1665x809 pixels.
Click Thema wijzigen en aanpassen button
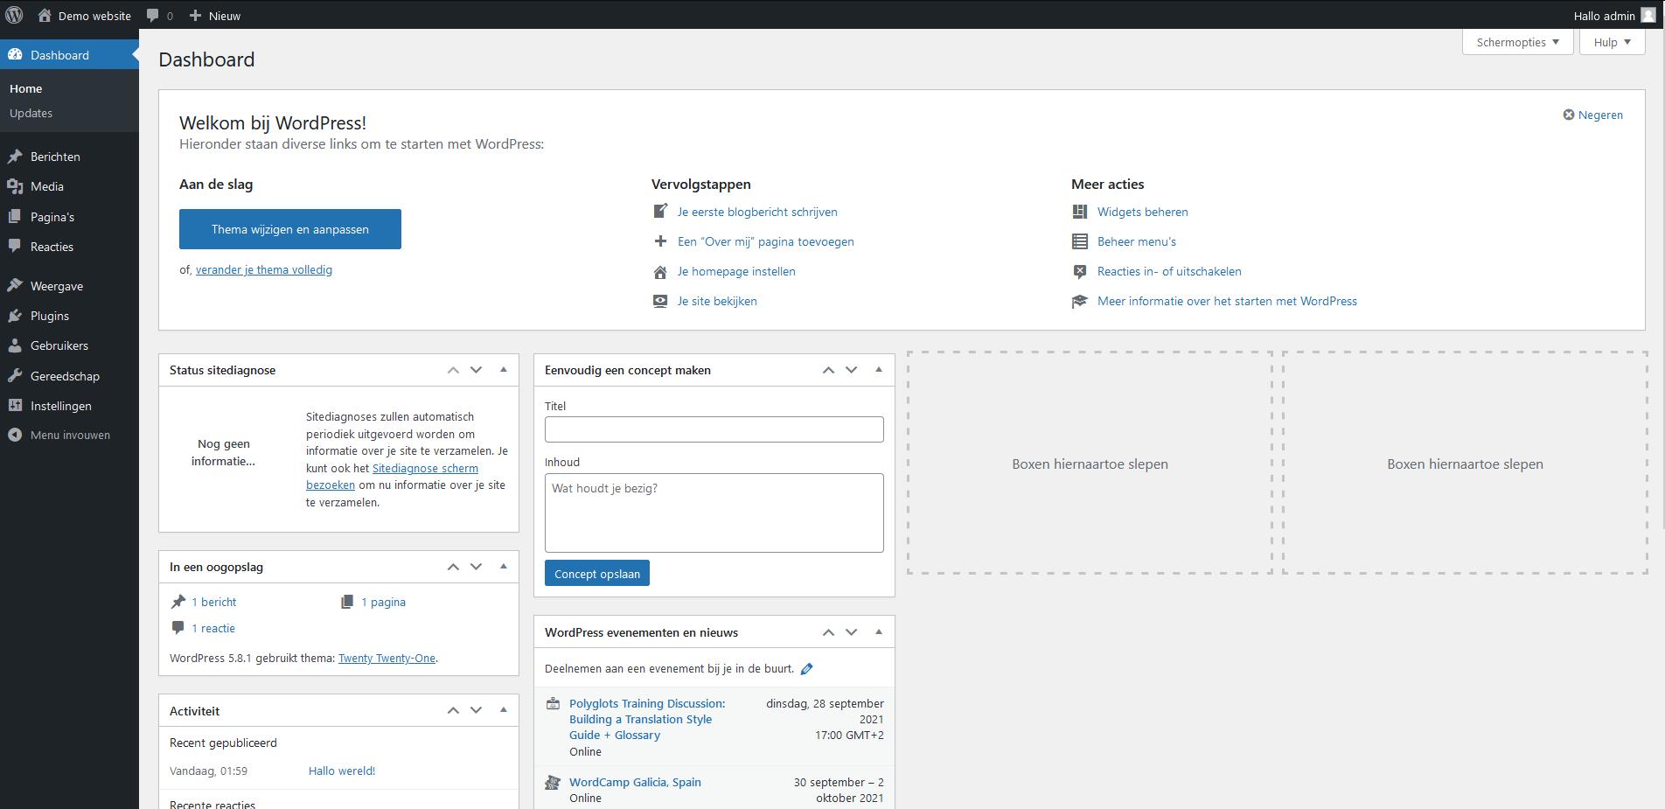point(290,229)
